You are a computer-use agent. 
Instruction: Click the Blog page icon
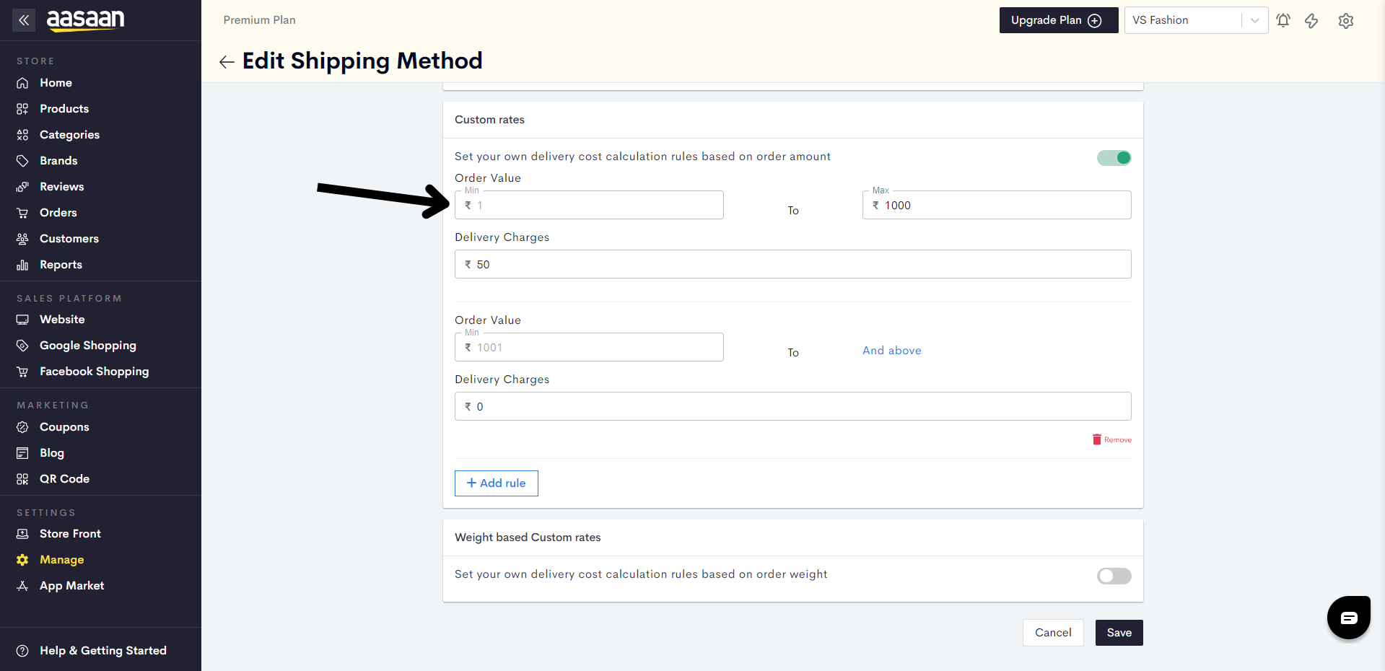point(22,453)
